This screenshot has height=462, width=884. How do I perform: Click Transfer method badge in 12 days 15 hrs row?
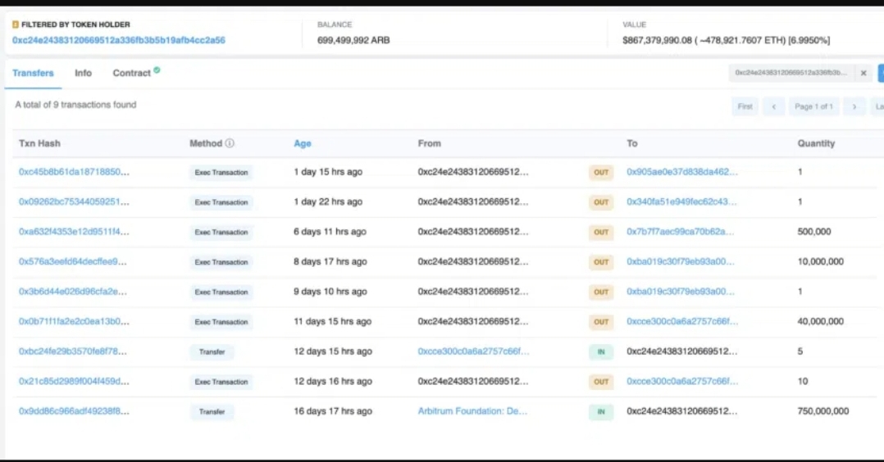212,351
